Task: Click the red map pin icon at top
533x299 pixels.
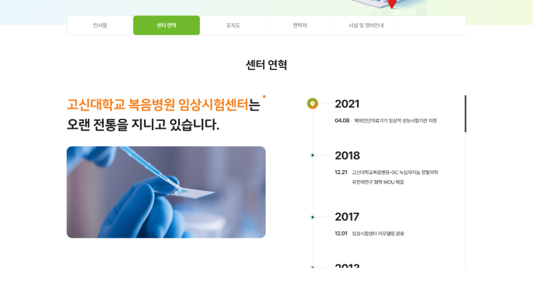Action: [392, 4]
